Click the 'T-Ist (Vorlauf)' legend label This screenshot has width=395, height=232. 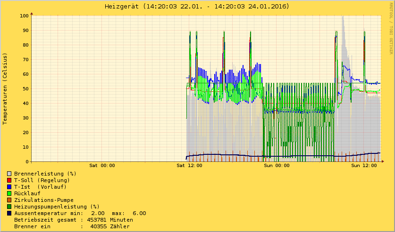tap(40, 187)
